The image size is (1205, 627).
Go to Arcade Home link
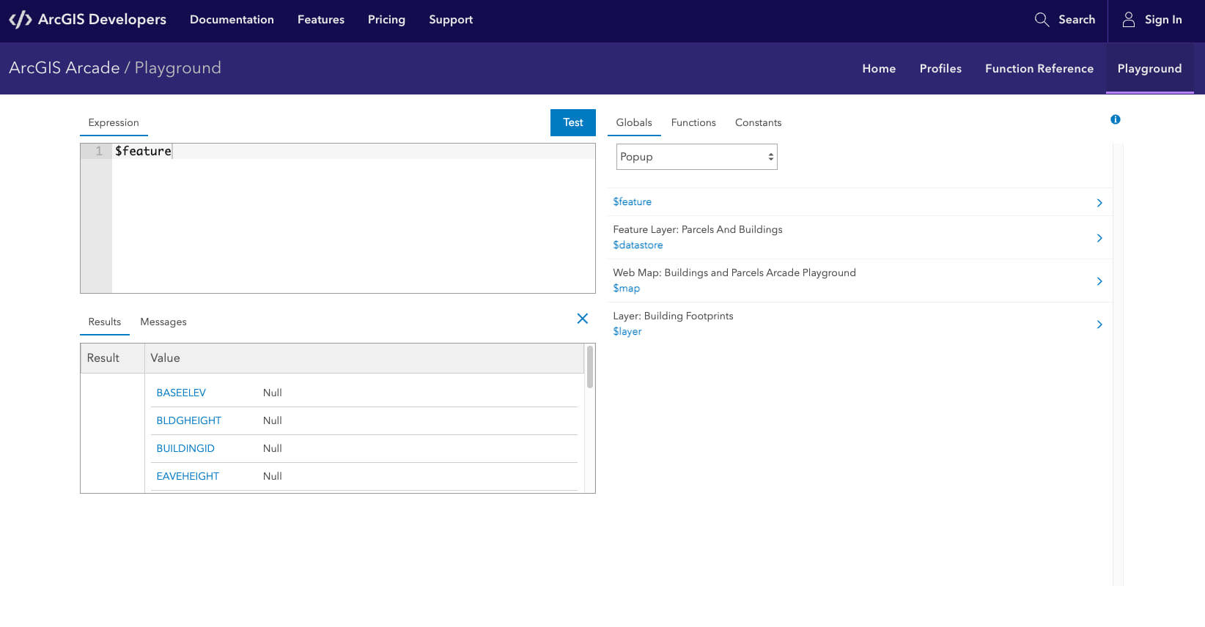tap(879, 68)
